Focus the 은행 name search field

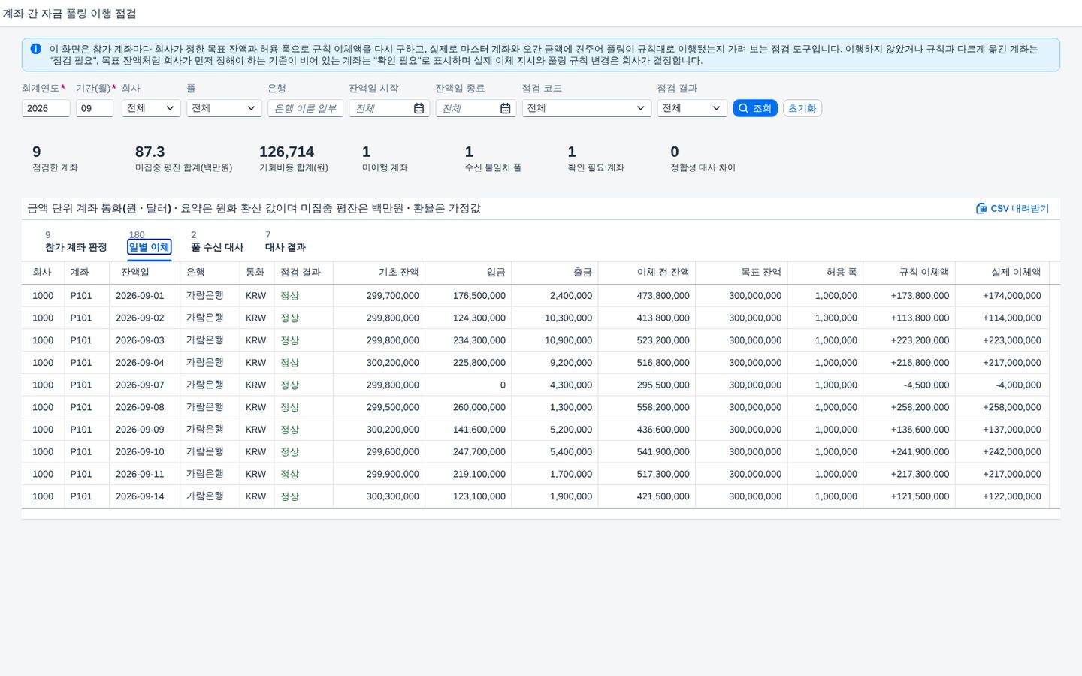(305, 108)
